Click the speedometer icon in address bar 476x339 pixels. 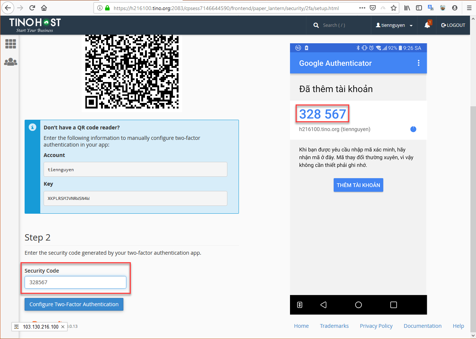[383, 8]
